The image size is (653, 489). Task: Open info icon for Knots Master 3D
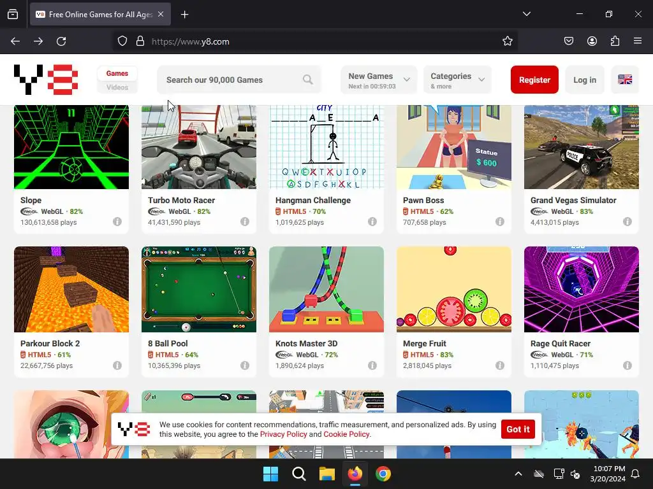(372, 365)
